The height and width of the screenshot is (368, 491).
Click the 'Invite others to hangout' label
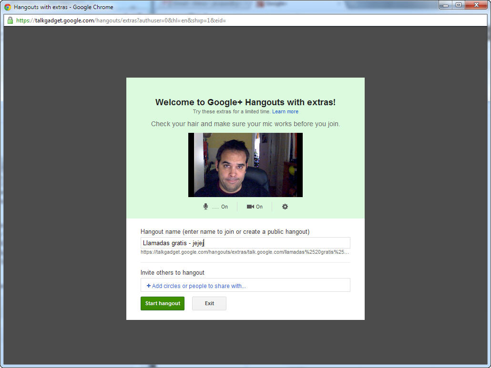tap(172, 273)
